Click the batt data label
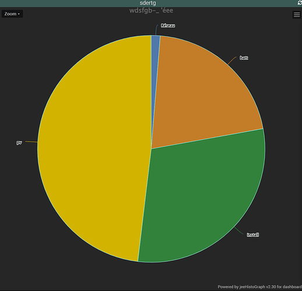This screenshot has width=302, height=291. tap(244, 58)
